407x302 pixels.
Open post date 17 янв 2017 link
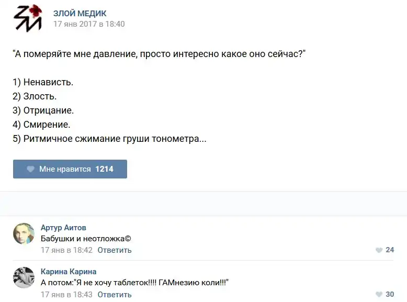(89, 24)
